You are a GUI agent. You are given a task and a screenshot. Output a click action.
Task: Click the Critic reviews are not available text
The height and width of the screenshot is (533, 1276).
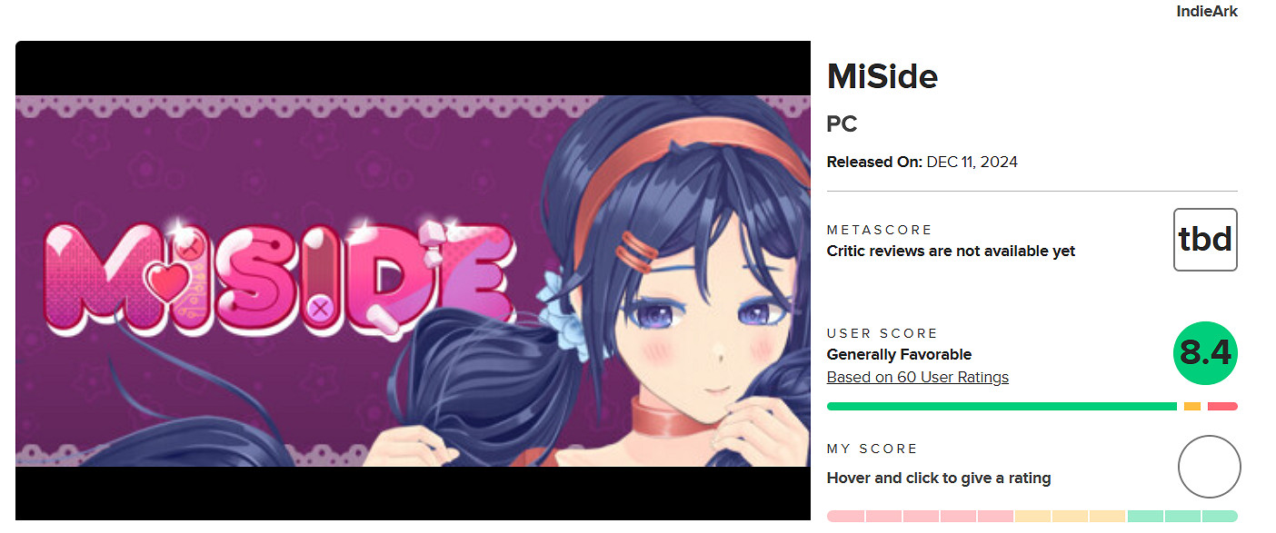click(951, 251)
